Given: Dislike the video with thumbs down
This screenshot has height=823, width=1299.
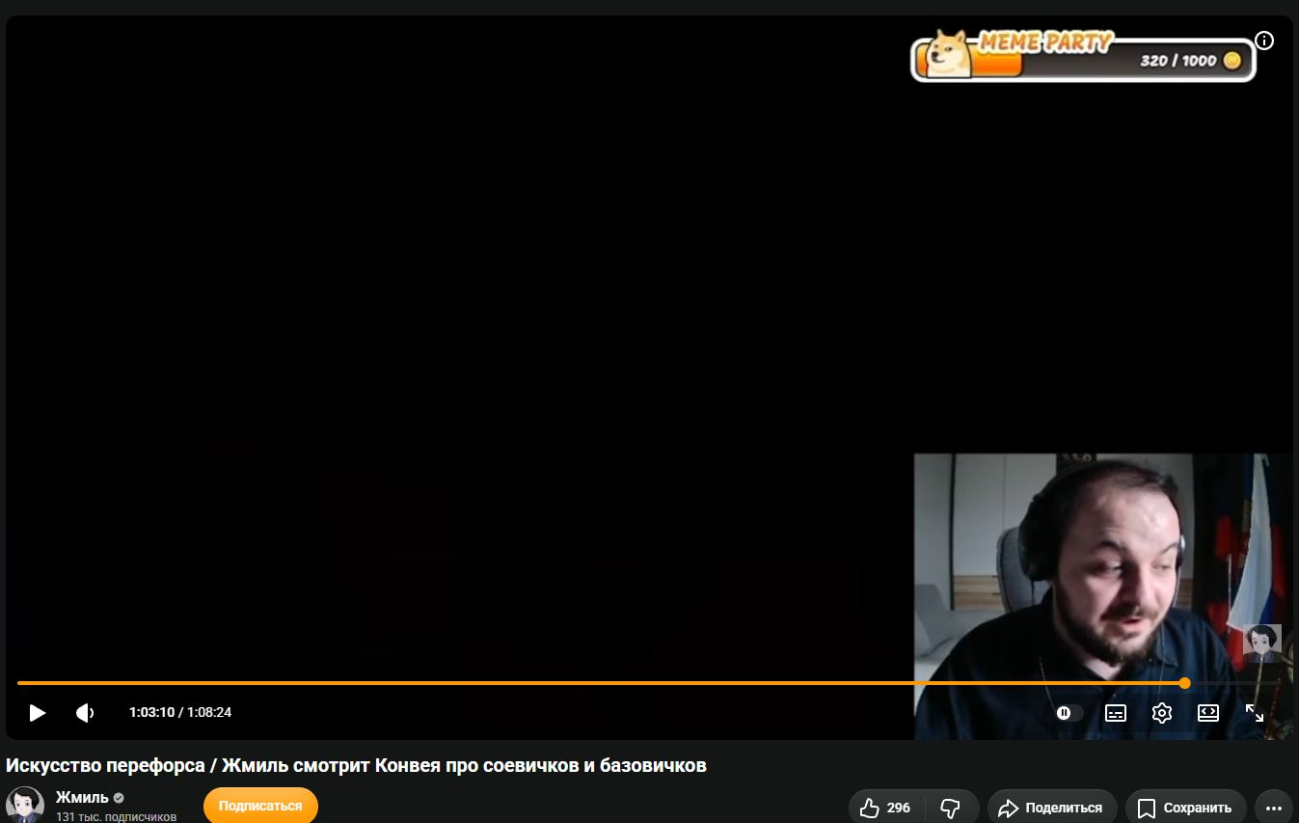Looking at the screenshot, I should click(950, 808).
